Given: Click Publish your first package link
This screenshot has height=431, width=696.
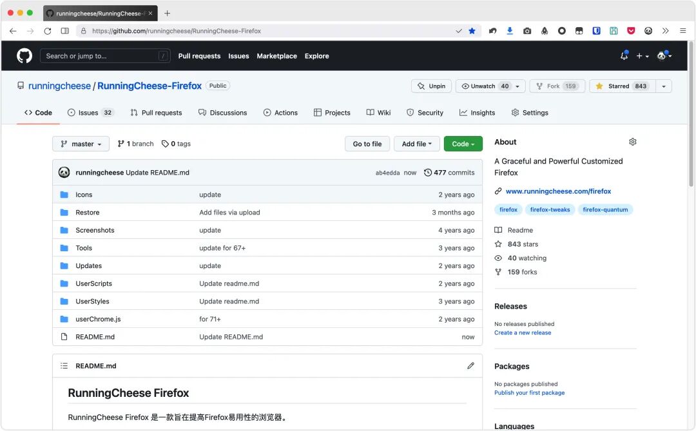Looking at the screenshot, I should 530,393.
